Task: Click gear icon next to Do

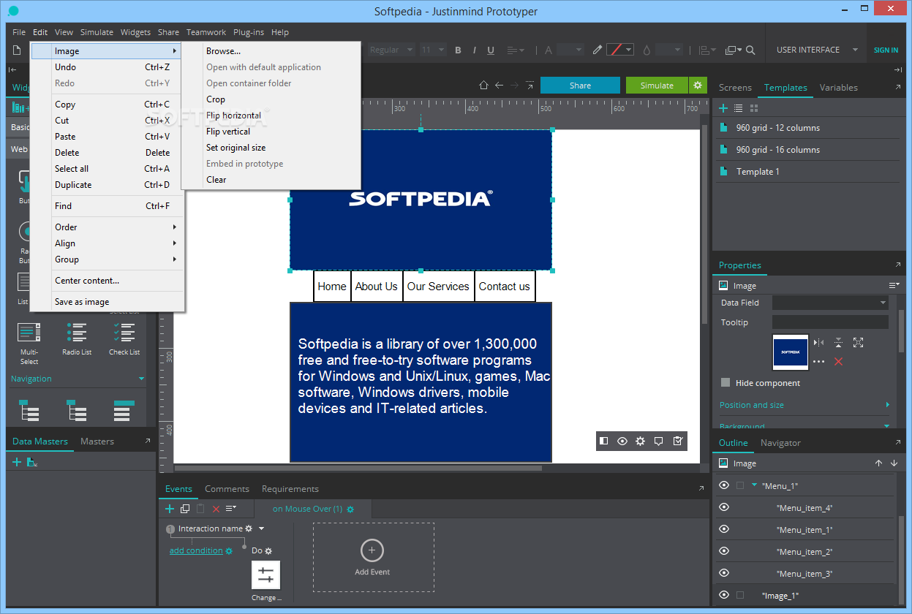Action: 268,550
